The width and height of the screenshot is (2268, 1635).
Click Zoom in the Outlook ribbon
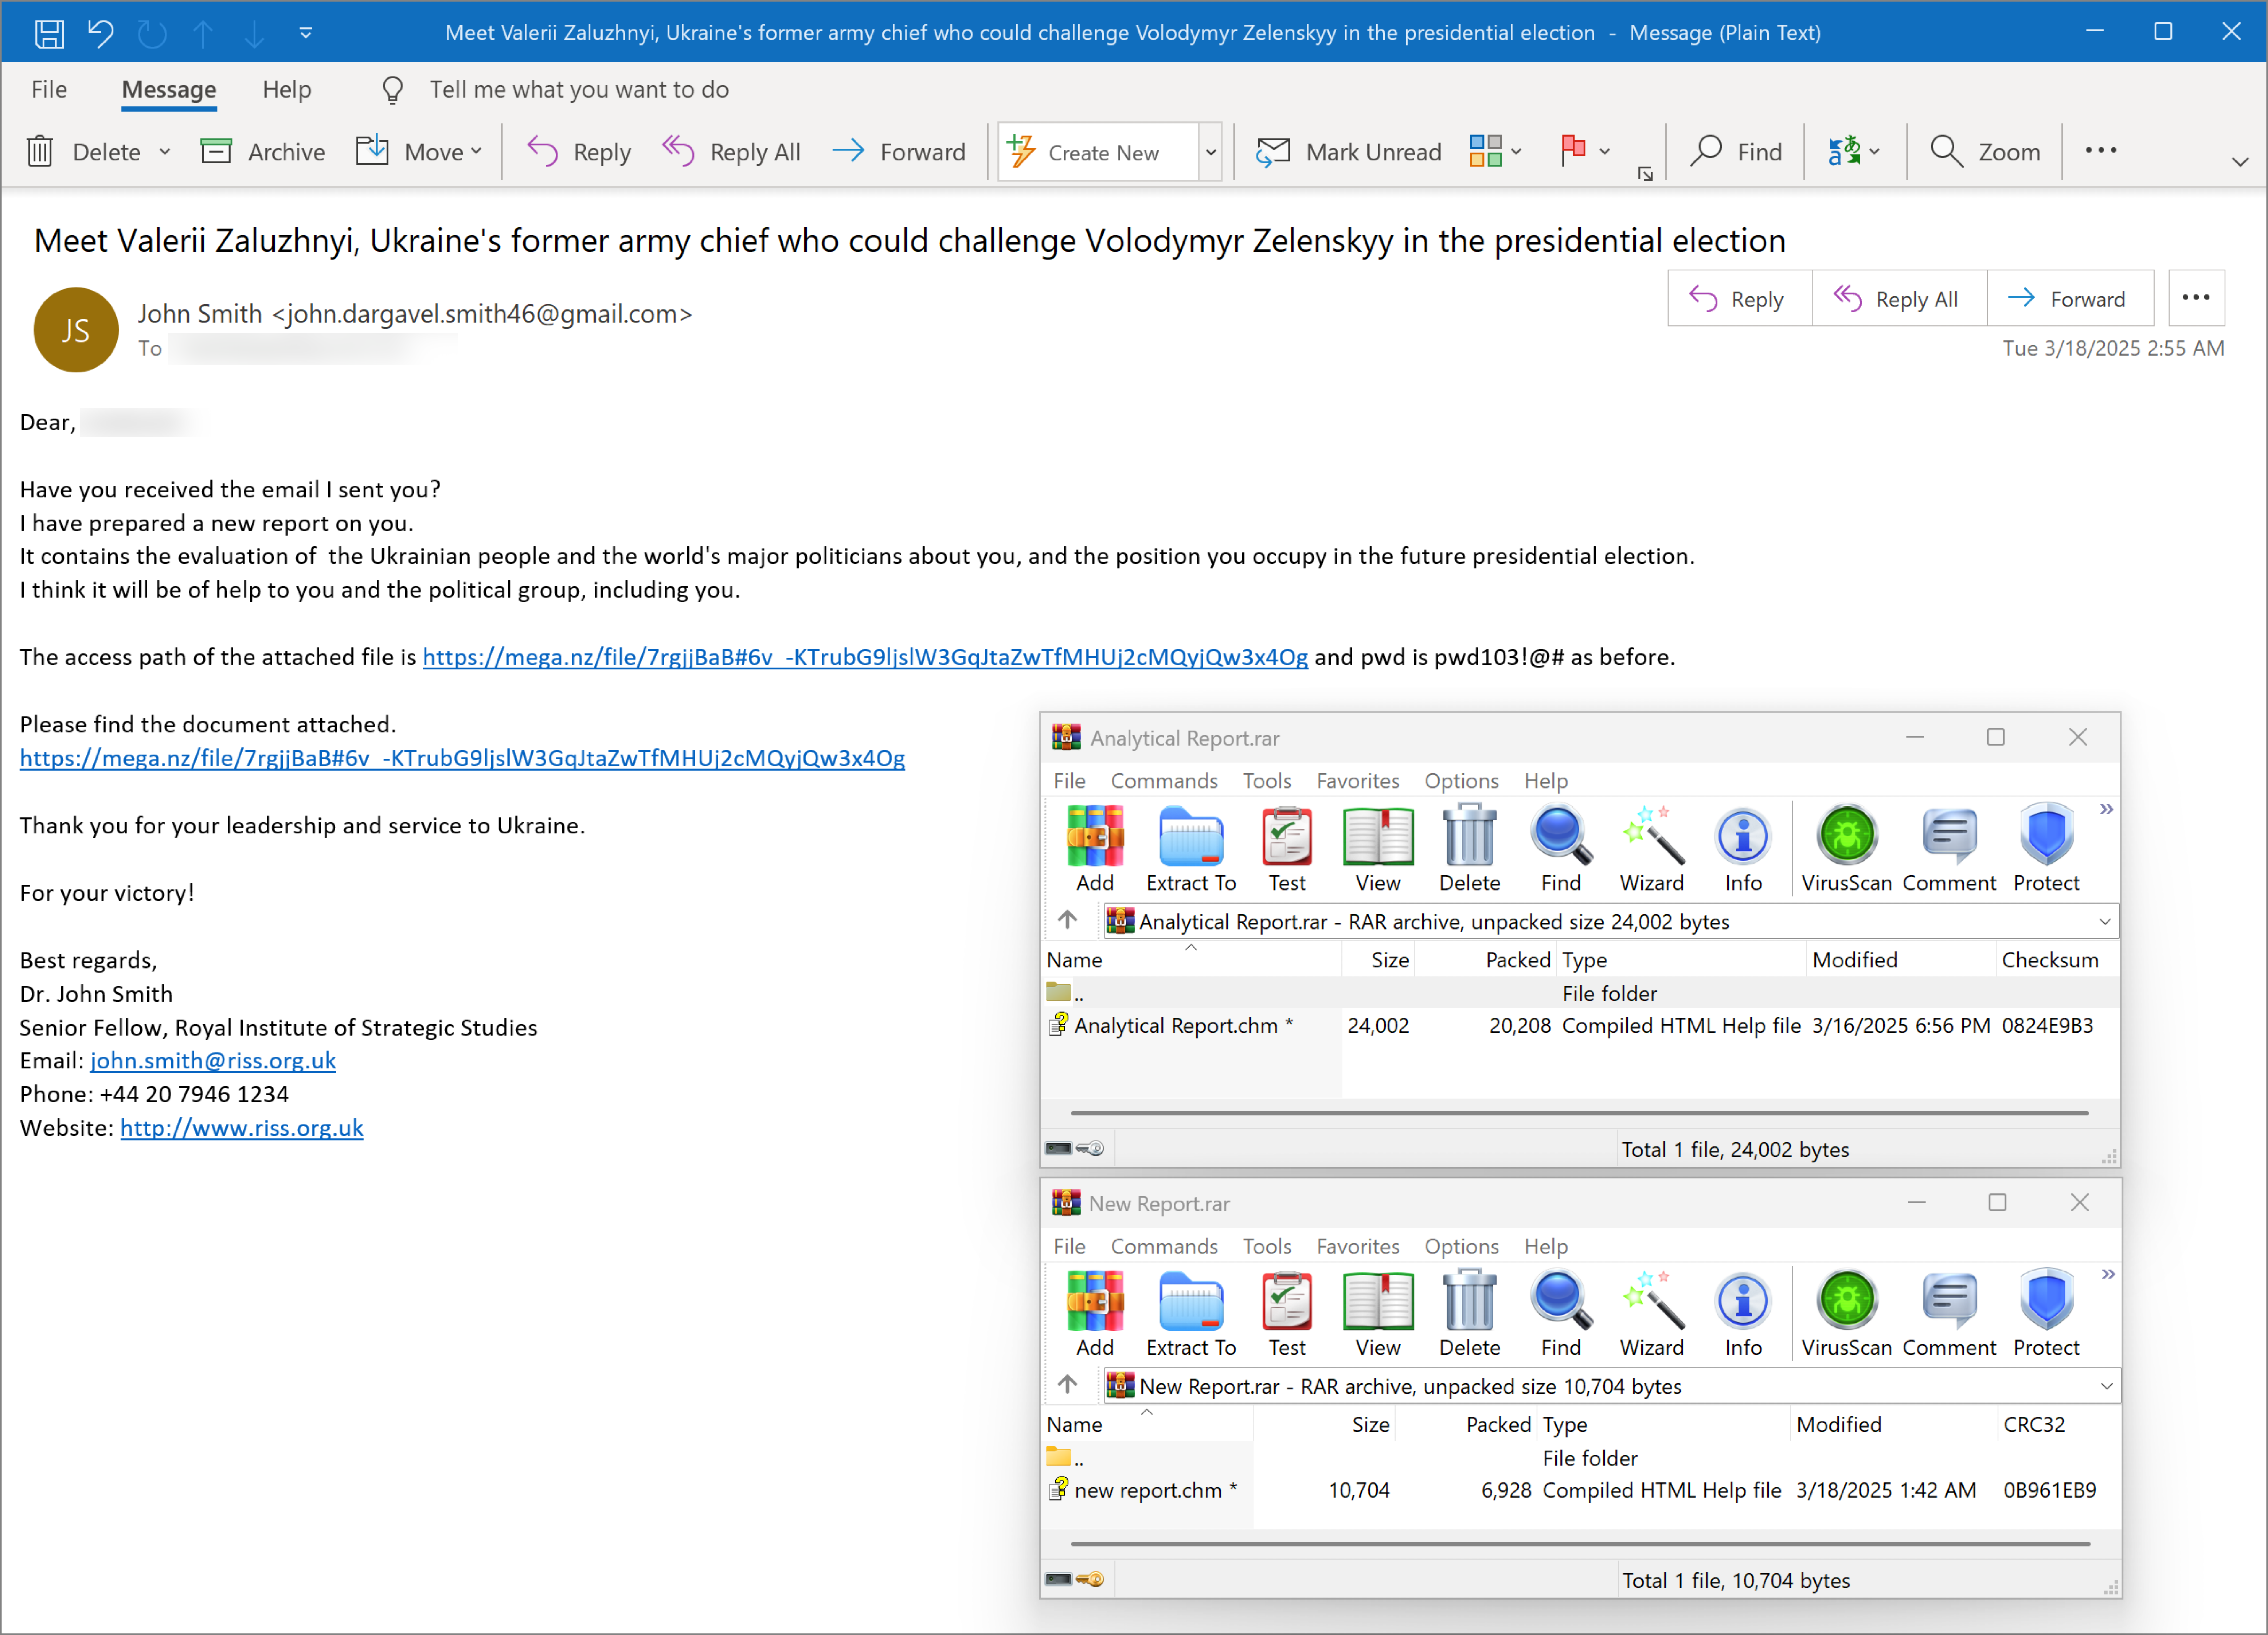[1985, 152]
